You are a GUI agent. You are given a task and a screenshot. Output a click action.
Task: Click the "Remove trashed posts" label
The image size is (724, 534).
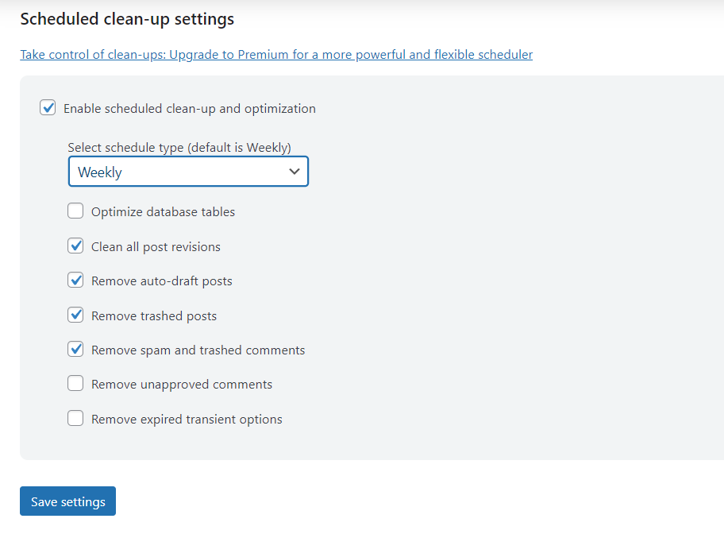pos(153,315)
